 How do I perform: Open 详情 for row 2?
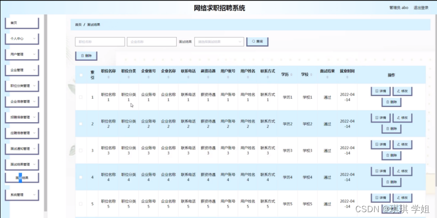click(x=381, y=118)
